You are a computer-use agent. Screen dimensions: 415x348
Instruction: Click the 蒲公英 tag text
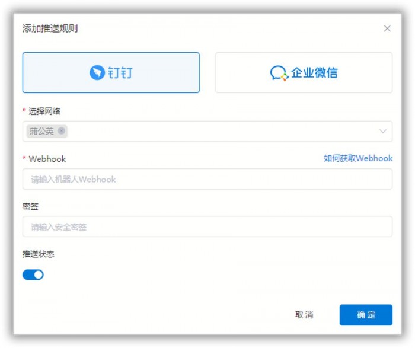[41, 131]
